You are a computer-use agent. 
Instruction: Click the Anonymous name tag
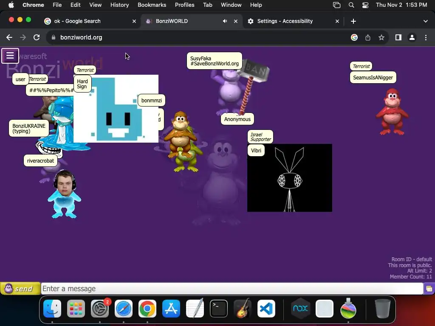click(x=237, y=119)
